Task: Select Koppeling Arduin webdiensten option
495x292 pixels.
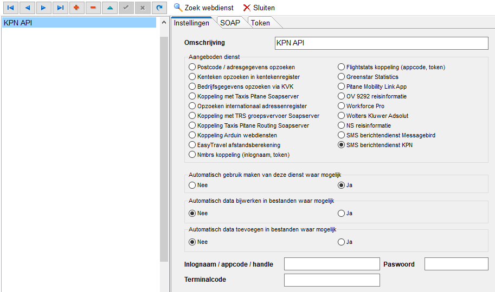Action: (x=233, y=135)
